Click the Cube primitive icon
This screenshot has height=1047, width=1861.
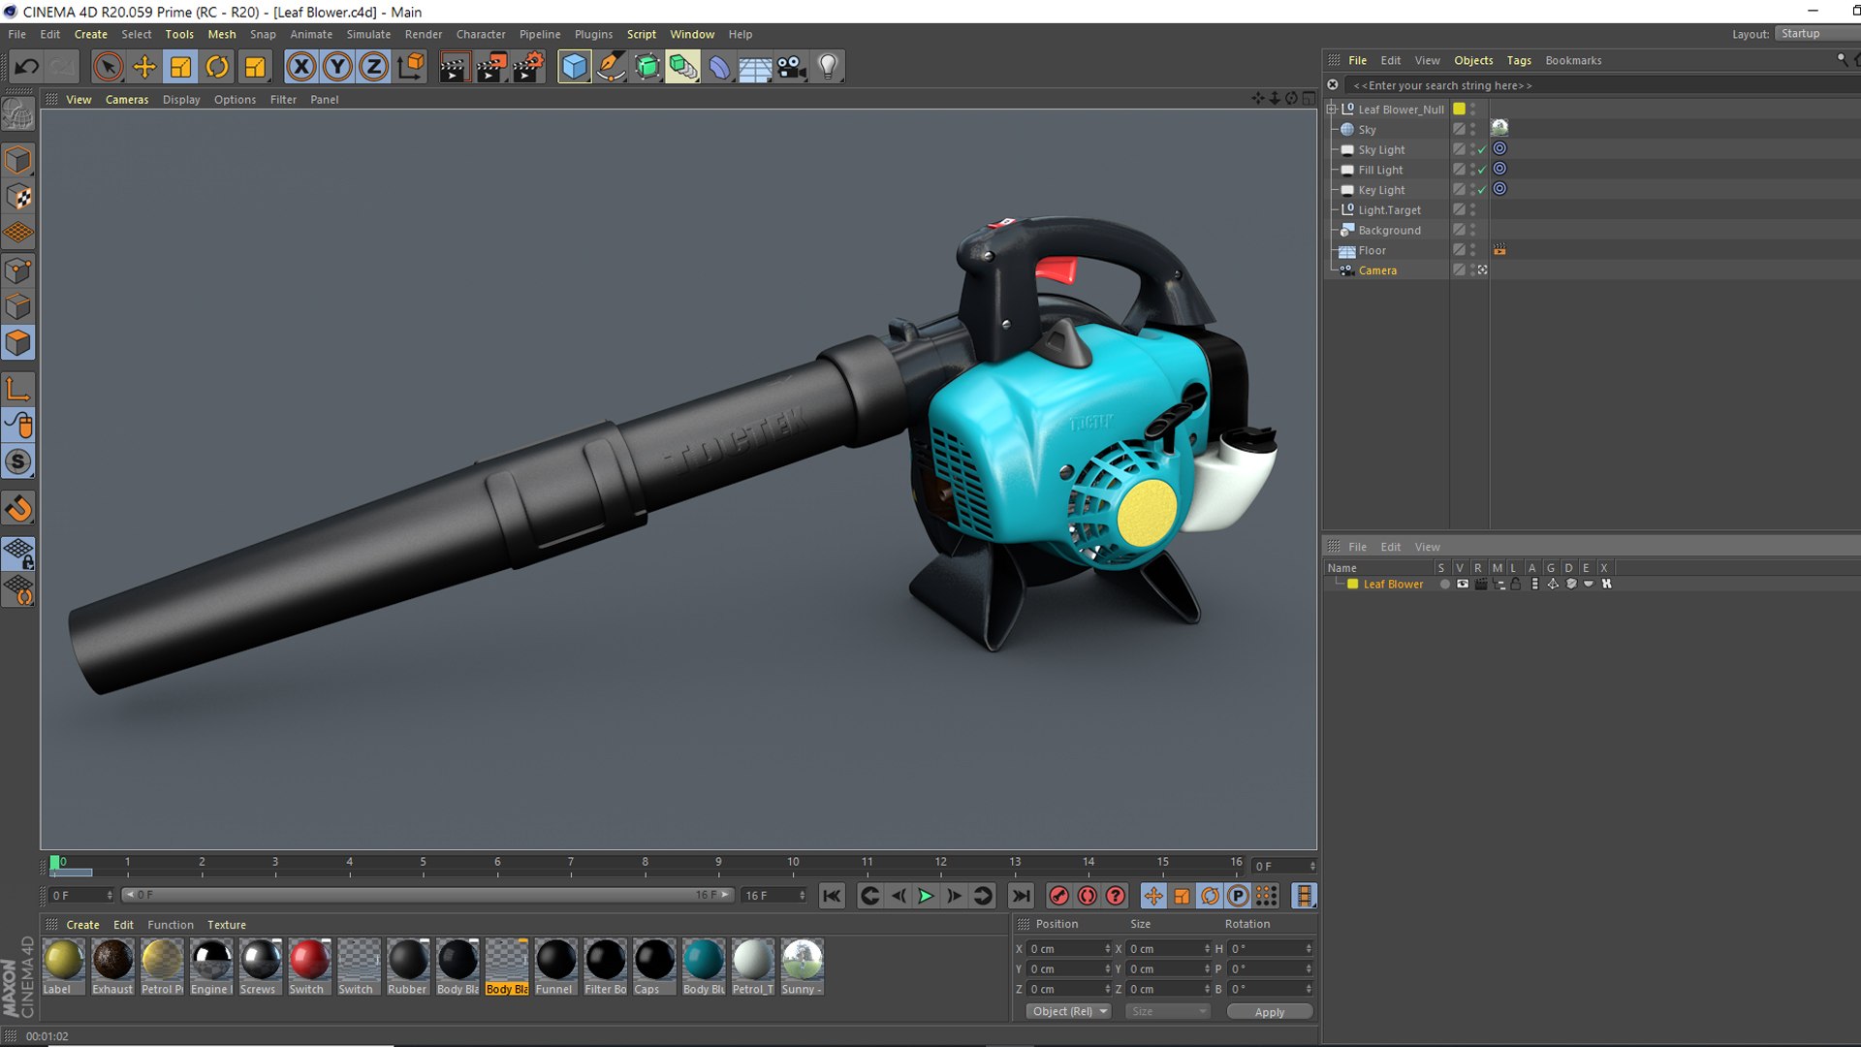pyautogui.click(x=574, y=67)
